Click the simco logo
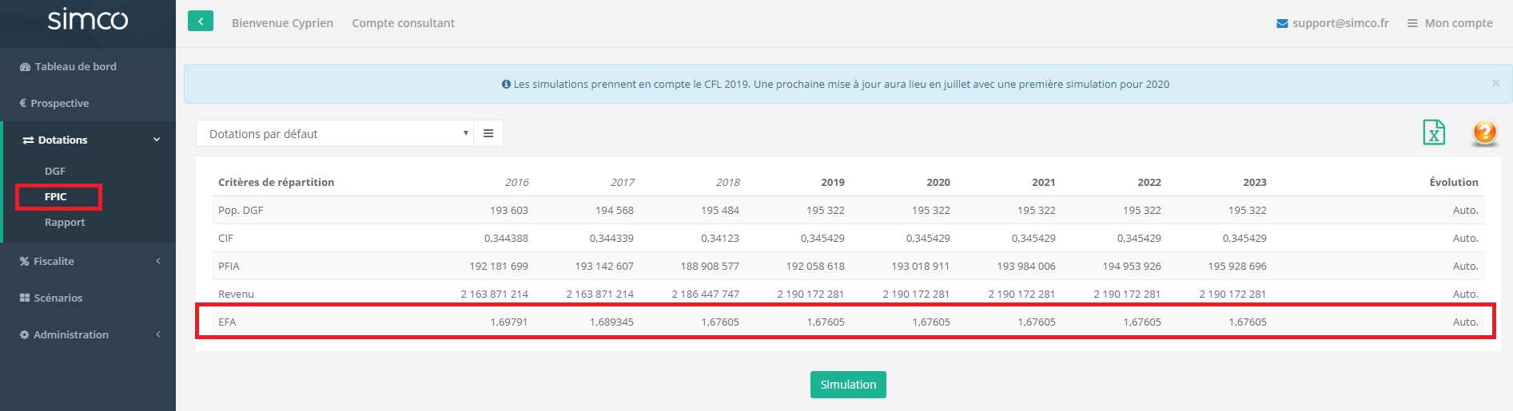This screenshot has height=411, width=1513. pos(87,20)
